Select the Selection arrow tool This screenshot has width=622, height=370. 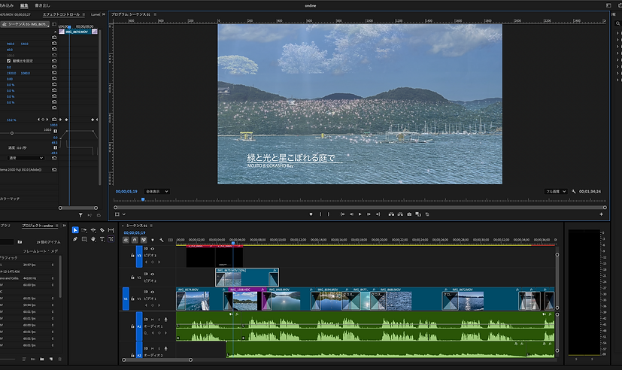(x=75, y=230)
